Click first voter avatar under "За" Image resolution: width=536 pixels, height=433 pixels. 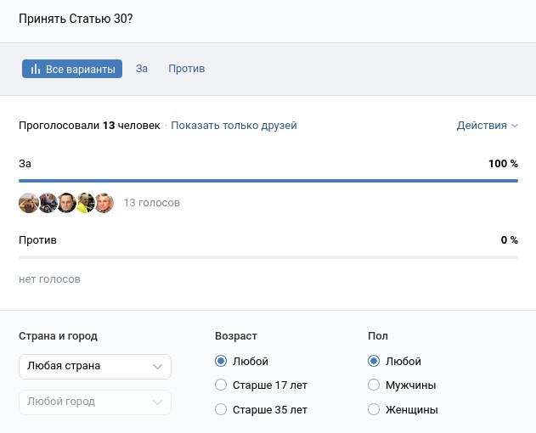coord(29,203)
